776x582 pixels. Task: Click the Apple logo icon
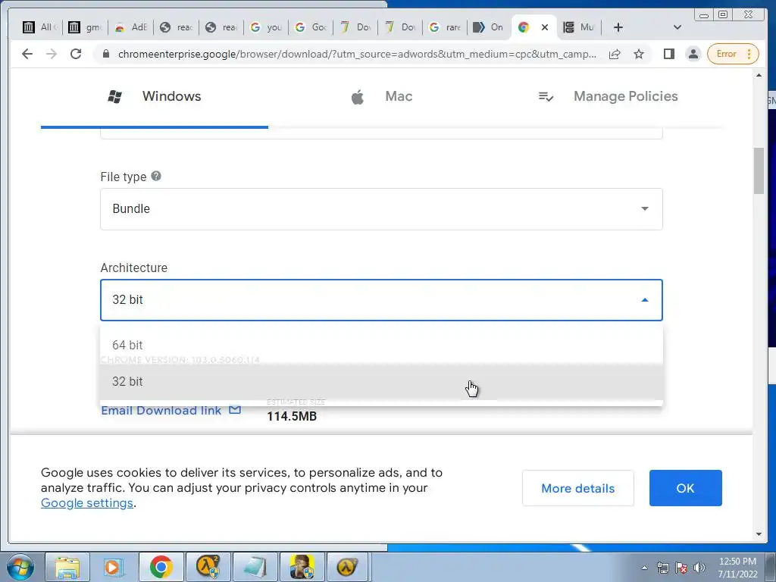358,96
